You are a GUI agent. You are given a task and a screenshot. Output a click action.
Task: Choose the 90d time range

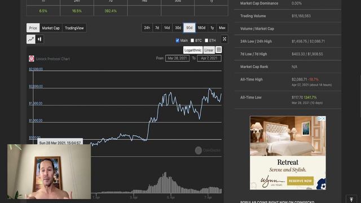[190, 28]
